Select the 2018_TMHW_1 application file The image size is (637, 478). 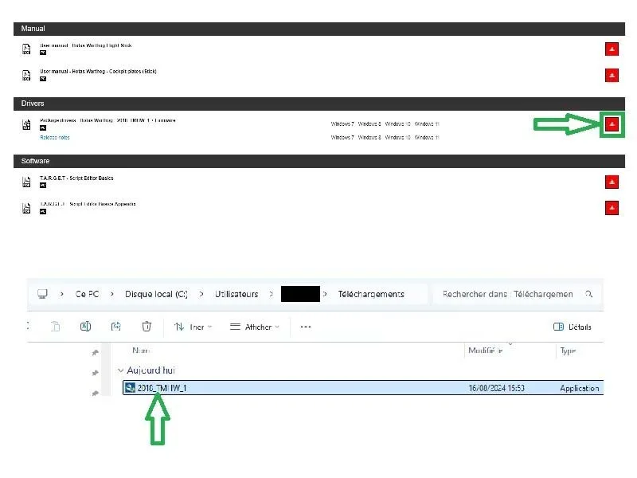363,388
